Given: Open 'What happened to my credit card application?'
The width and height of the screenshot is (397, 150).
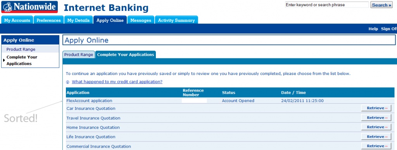Looking at the screenshot, I should tap(117, 82).
